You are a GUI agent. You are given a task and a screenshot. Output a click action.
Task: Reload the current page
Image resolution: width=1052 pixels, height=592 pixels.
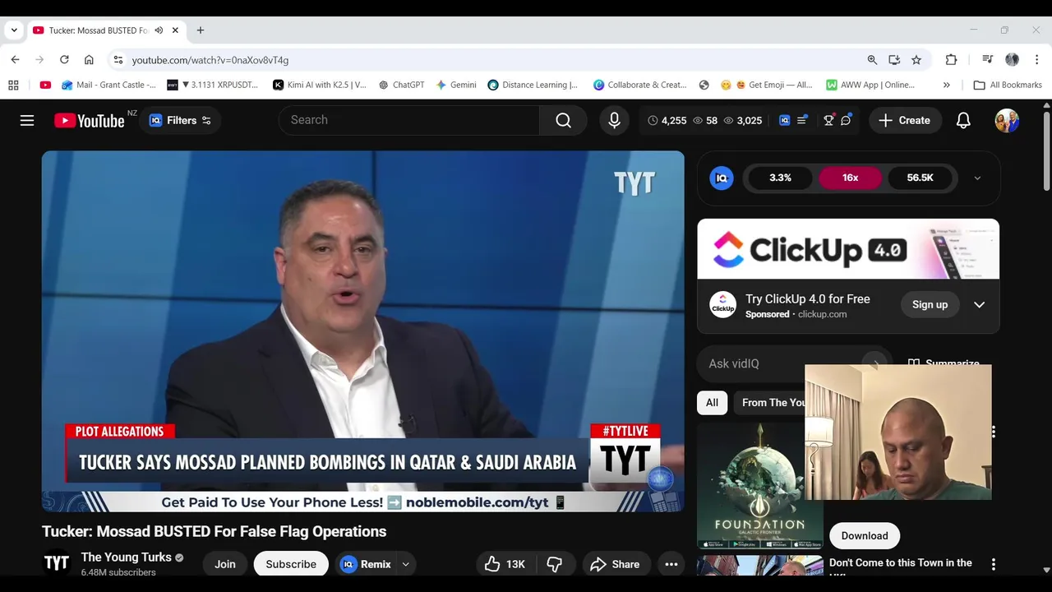[x=64, y=60]
